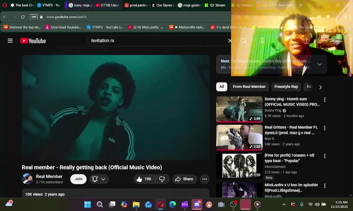Switch to the prod.packrun tab
Screen dimensions: 353x211
(136, 5)
